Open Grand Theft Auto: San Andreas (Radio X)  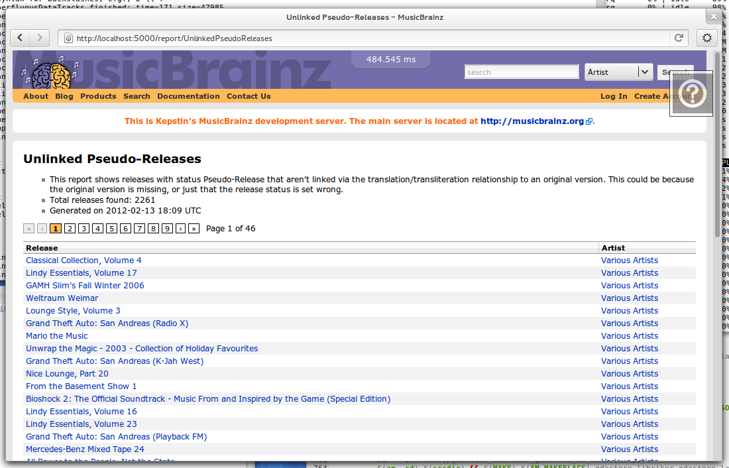tap(107, 323)
